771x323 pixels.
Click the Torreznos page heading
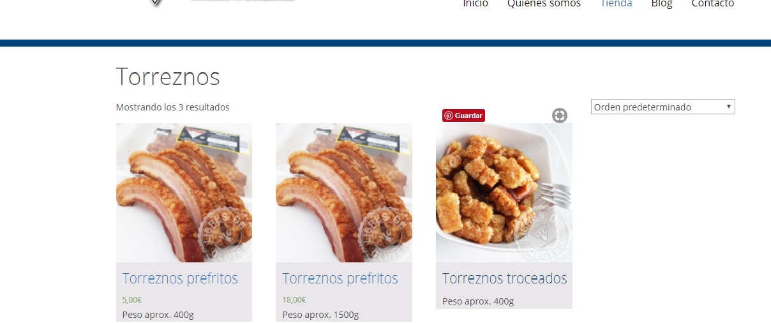click(168, 77)
